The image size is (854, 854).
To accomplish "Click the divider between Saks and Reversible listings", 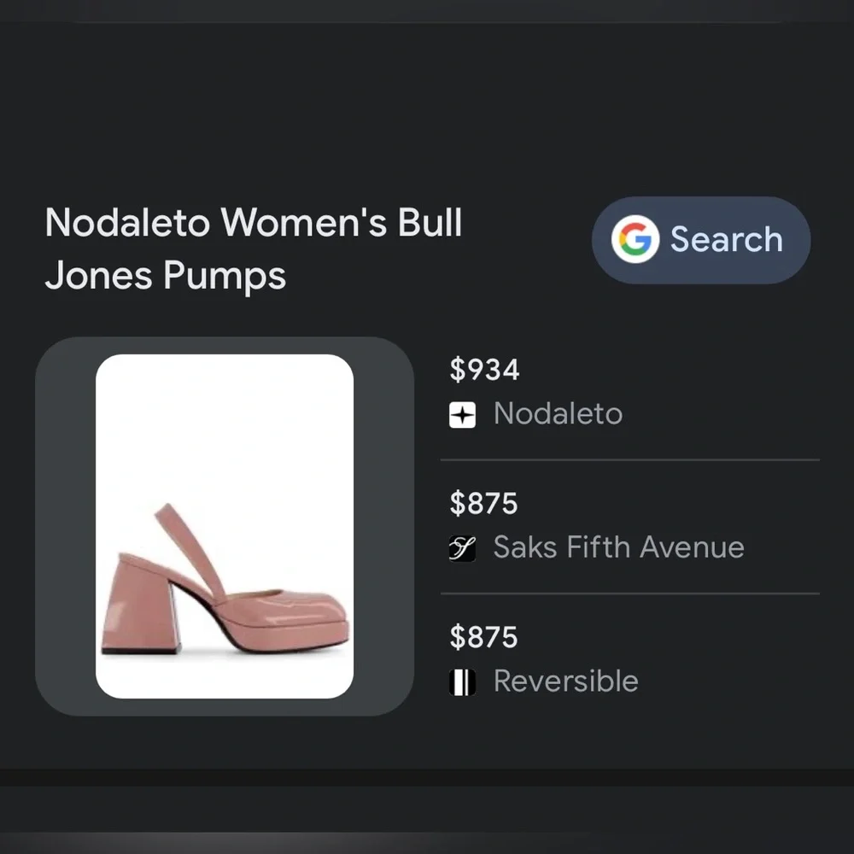I will (x=630, y=594).
